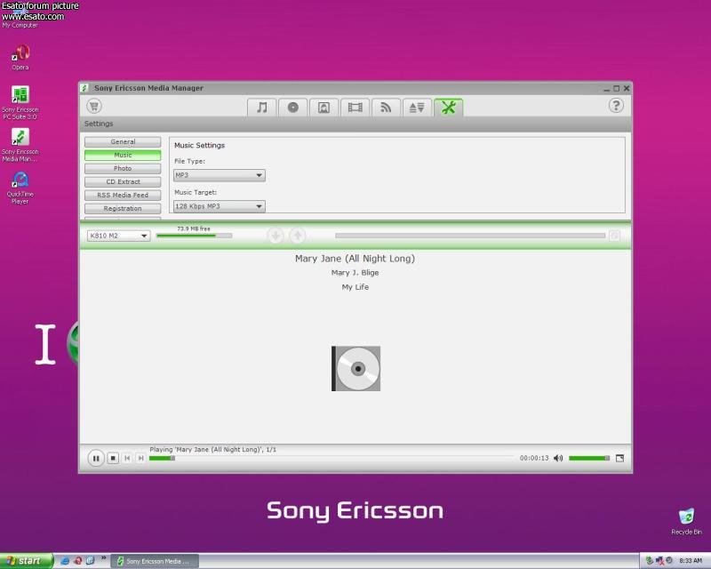Click the icon right of transfer progress bar

[x=614, y=236]
